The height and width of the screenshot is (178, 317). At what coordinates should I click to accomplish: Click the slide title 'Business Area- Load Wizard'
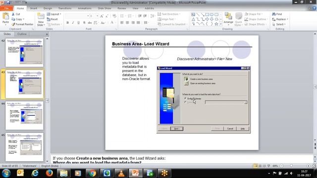[x=141, y=44]
